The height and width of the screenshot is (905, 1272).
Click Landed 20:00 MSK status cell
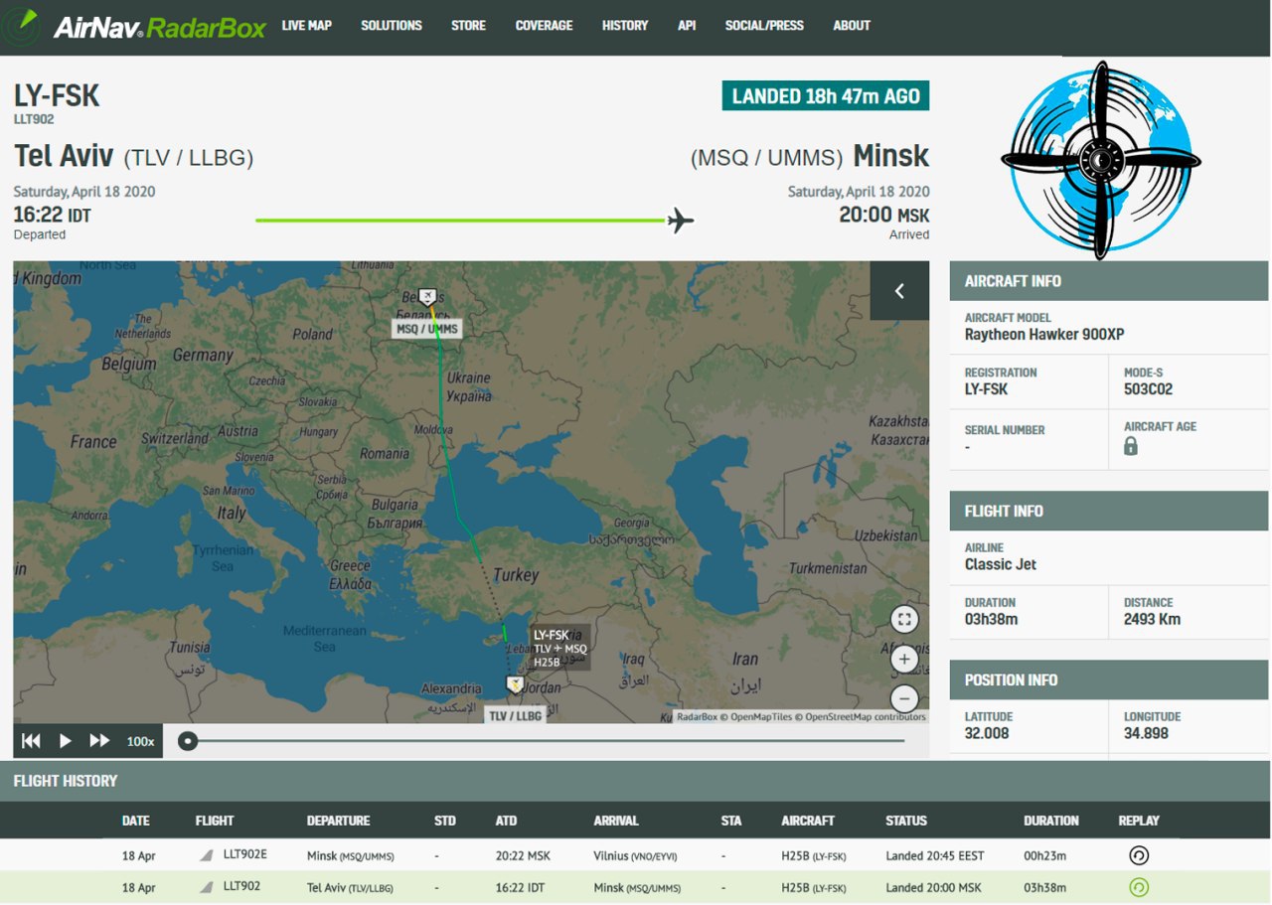point(933,887)
